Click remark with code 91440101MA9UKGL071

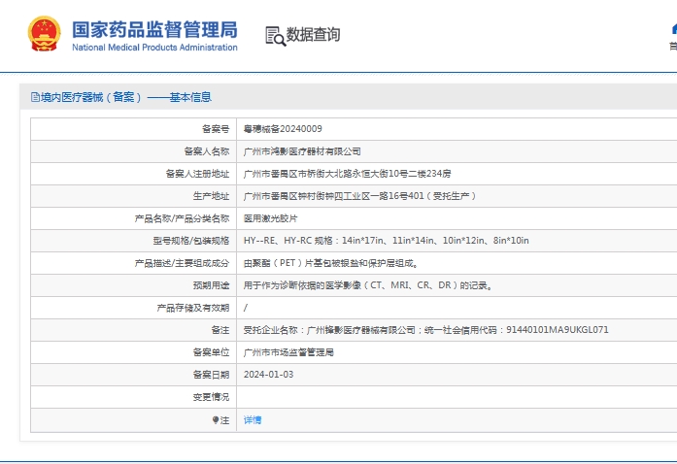click(x=425, y=330)
